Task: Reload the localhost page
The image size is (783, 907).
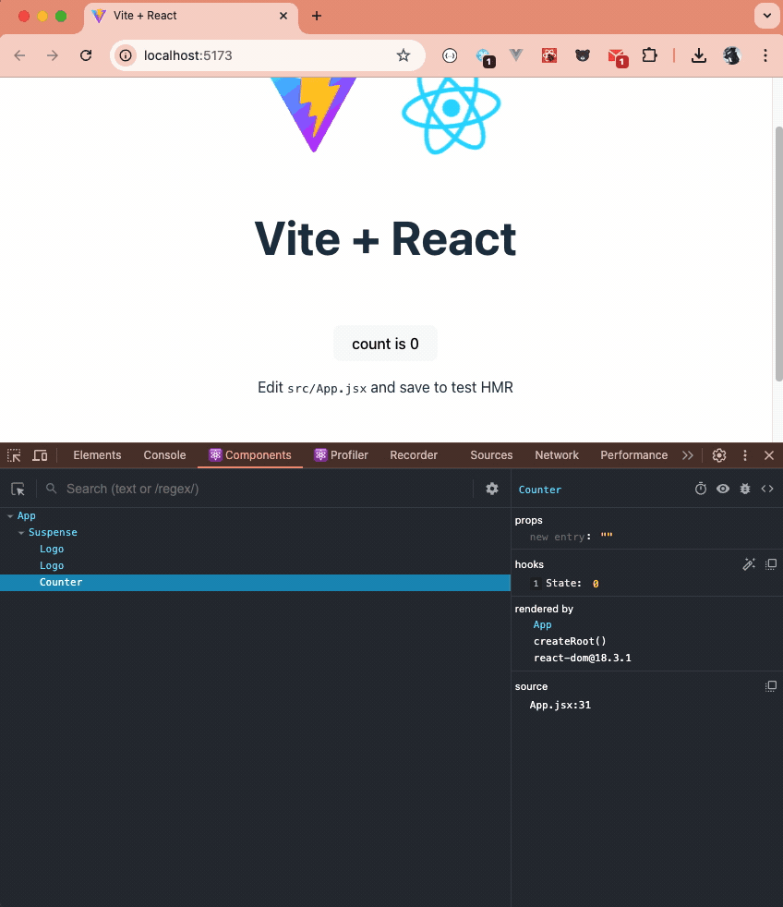Action: pyautogui.click(x=86, y=55)
